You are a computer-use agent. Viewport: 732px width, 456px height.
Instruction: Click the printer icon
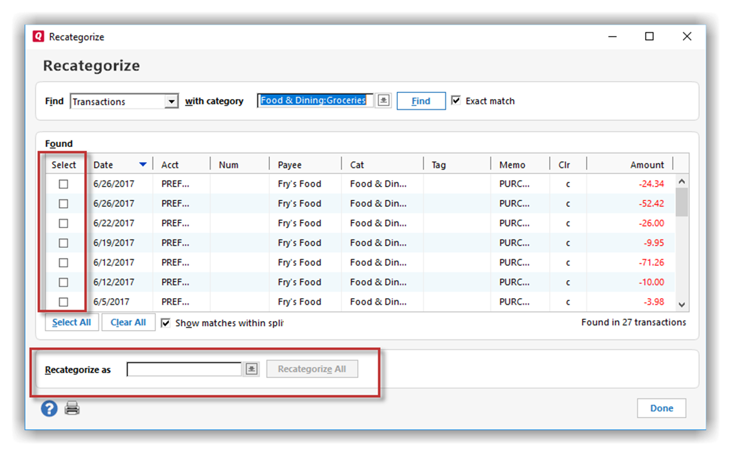tap(72, 409)
